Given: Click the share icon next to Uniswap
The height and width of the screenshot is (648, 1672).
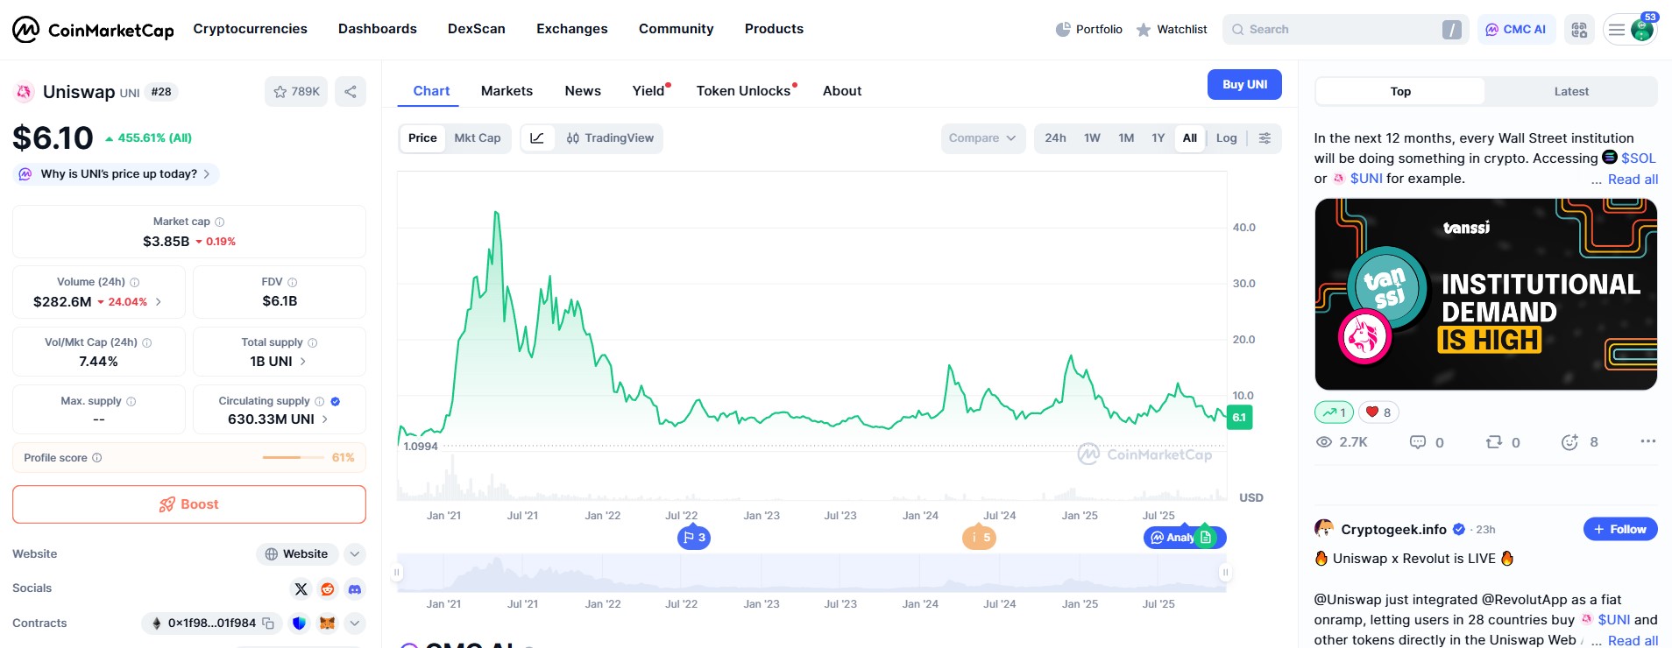Looking at the screenshot, I should click(351, 92).
